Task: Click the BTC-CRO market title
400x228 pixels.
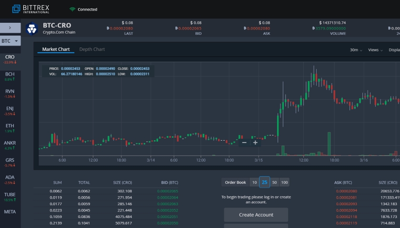Action: click(x=57, y=26)
